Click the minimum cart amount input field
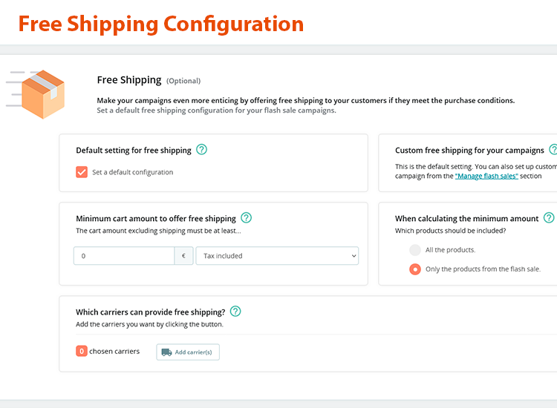557x408 pixels. click(x=124, y=256)
